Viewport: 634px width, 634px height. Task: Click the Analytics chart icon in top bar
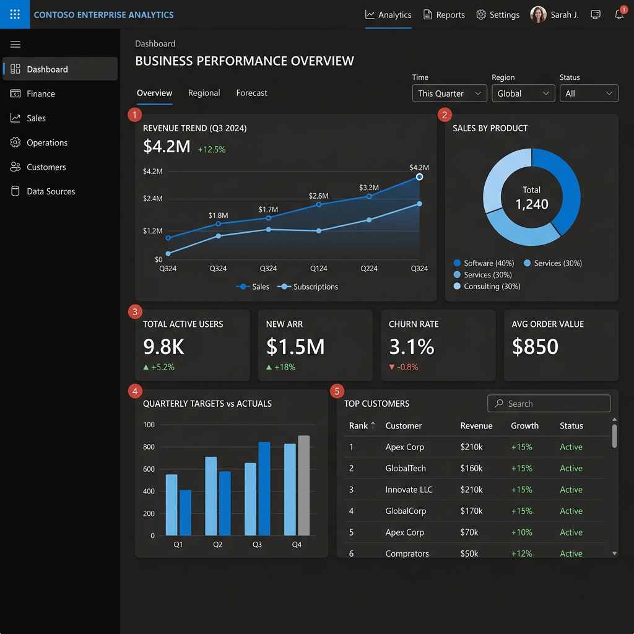click(x=370, y=15)
